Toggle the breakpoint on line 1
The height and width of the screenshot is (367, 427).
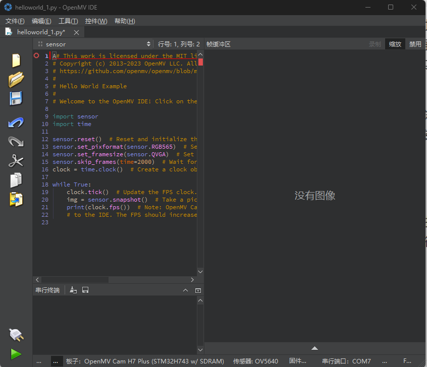tap(35, 56)
